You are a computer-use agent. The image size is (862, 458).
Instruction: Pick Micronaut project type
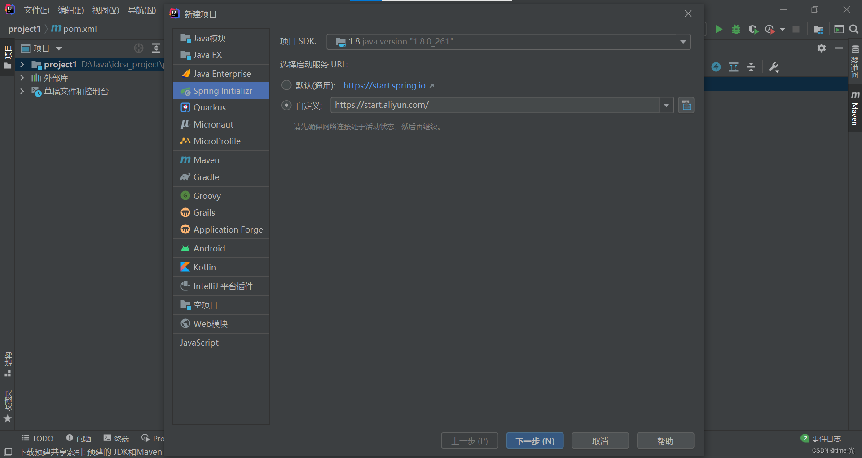(221, 124)
